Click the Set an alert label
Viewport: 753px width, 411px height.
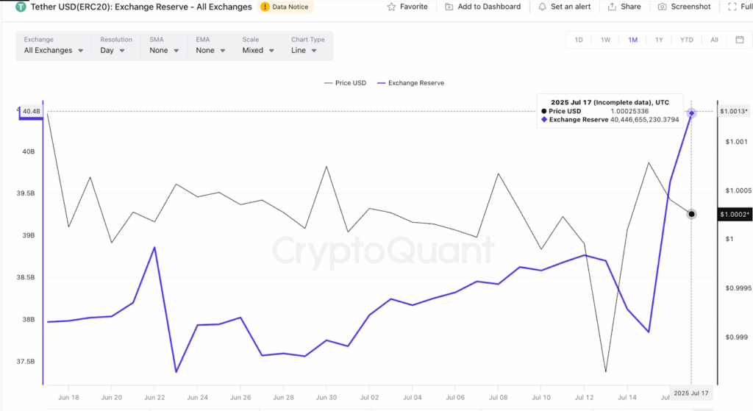tap(571, 7)
